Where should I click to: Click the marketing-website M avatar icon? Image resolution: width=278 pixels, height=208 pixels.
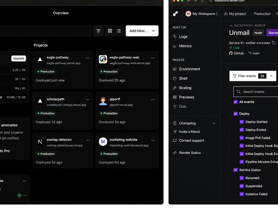[x=103, y=142]
